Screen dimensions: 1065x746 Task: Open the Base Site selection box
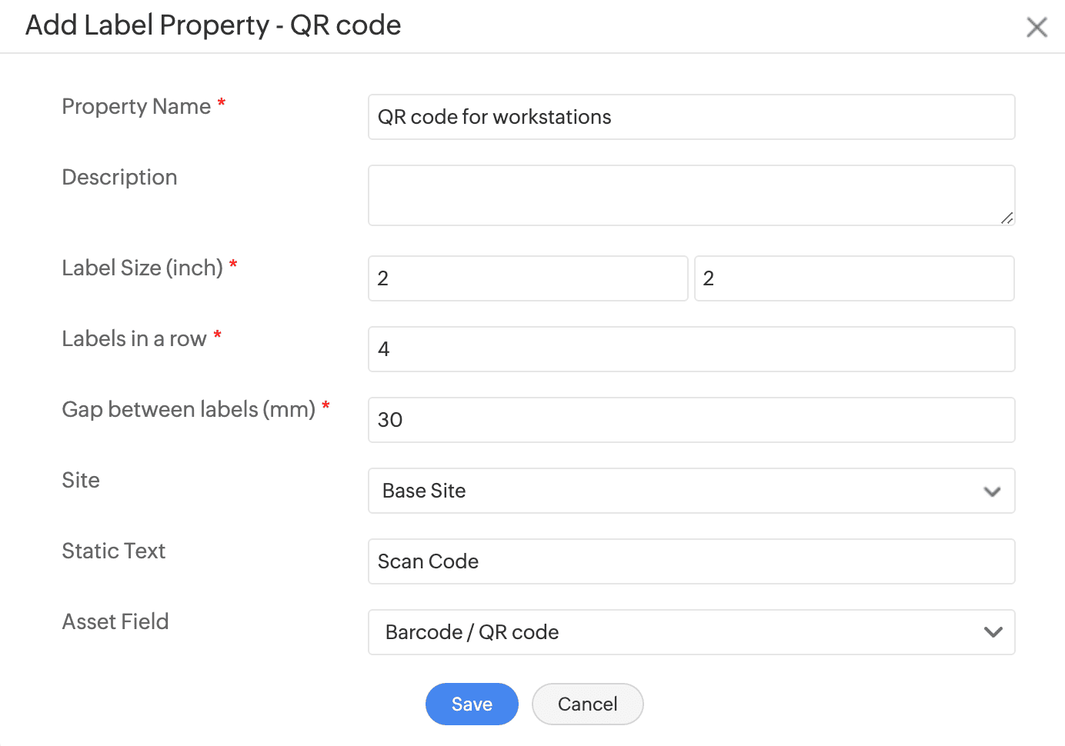click(x=677, y=491)
